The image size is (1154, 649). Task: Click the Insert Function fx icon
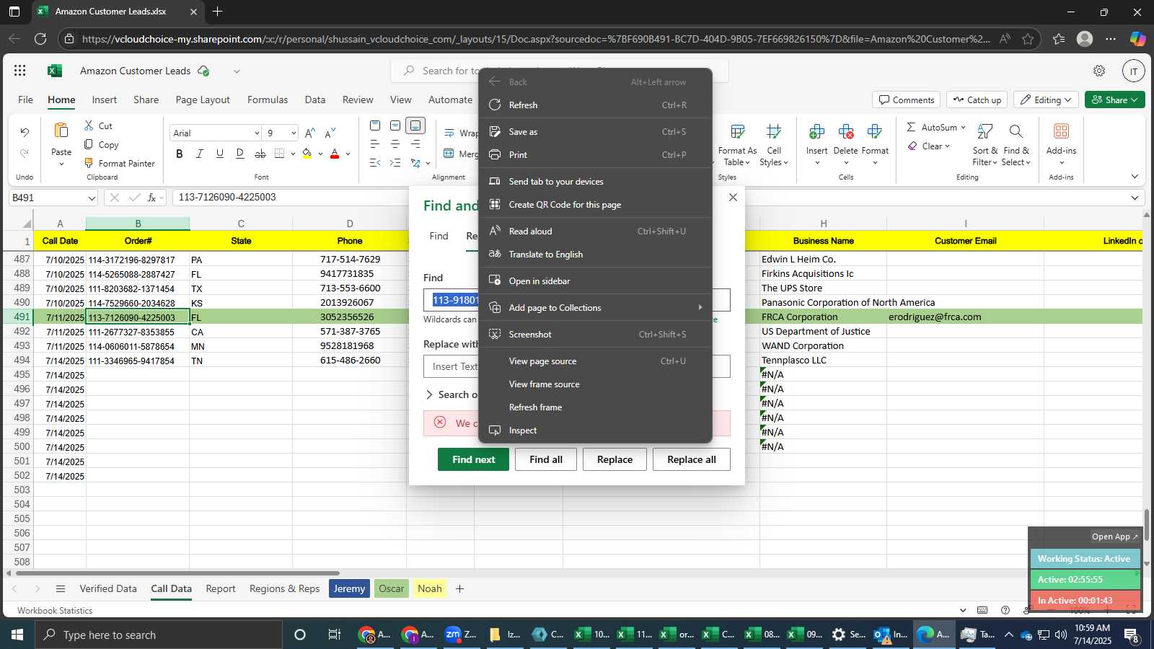point(152,198)
